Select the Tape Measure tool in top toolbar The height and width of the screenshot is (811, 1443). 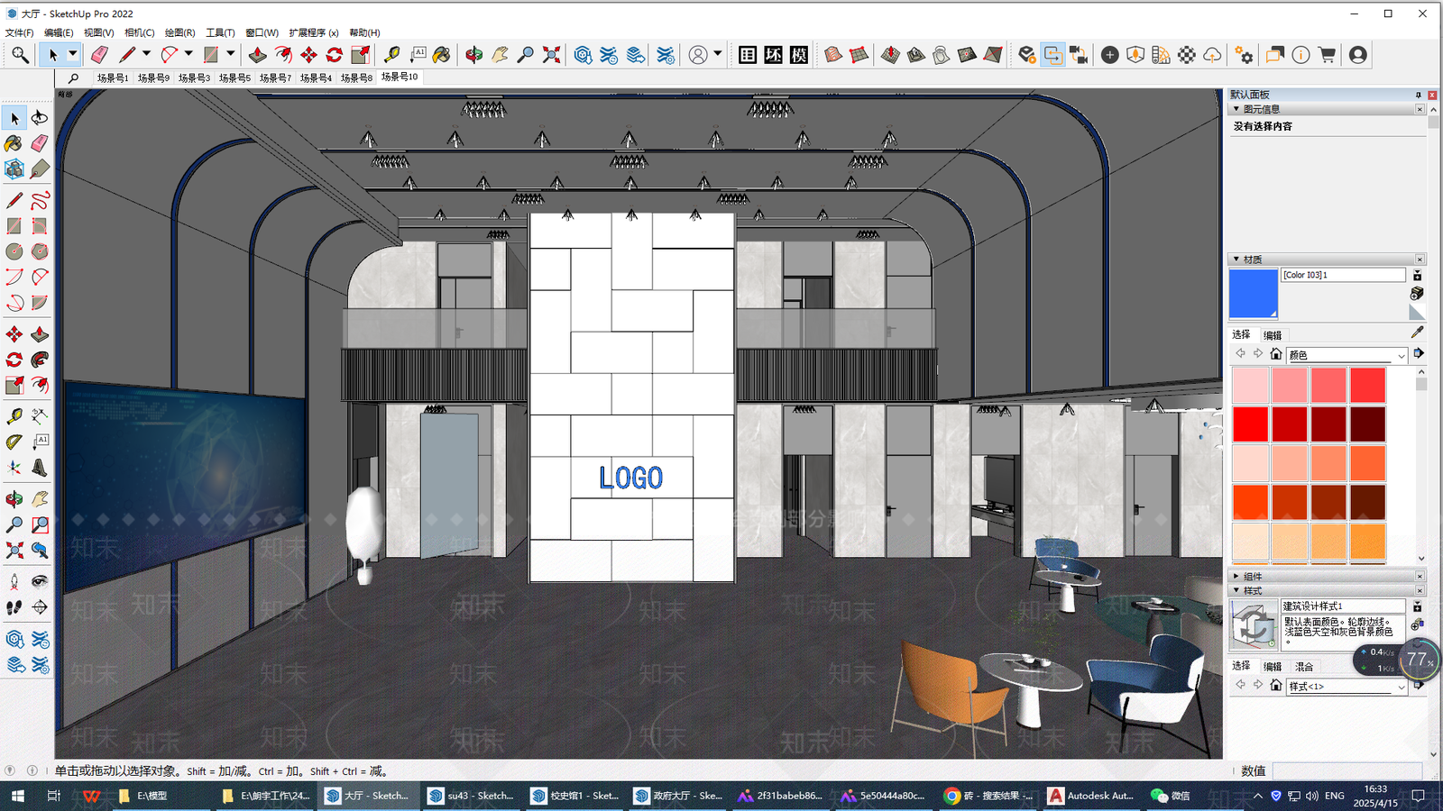point(391,55)
